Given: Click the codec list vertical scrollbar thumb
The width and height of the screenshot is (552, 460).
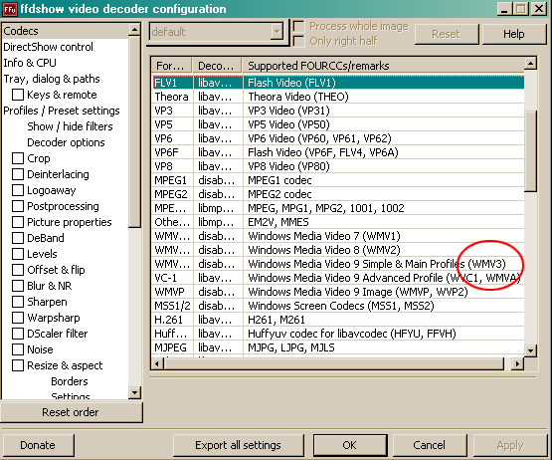Looking at the screenshot, I should (530, 151).
